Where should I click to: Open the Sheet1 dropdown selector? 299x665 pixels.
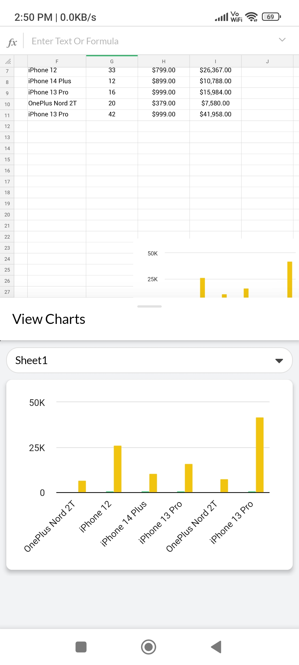click(149, 360)
